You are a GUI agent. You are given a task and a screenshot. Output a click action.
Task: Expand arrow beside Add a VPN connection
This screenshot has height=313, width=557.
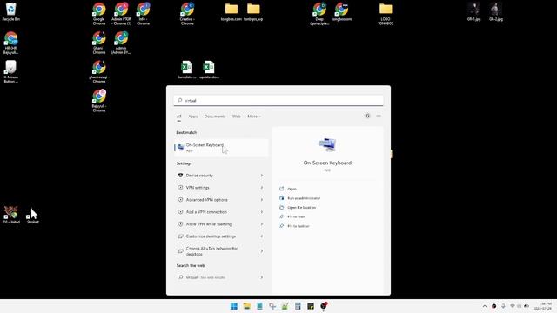tap(262, 212)
